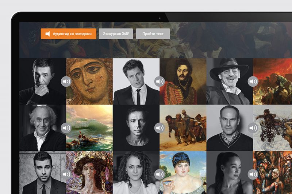The width and height of the screenshot is (292, 194).
Task: Play audio for the woman in hat painting
Action: tap(66, 174)
